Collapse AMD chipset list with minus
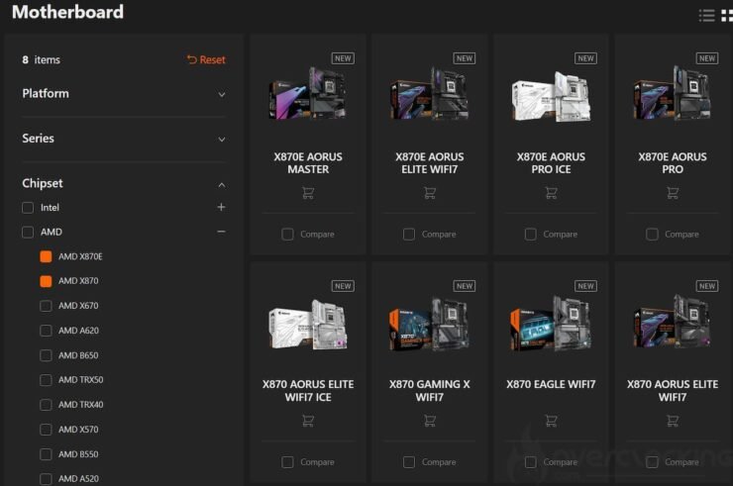 tap(221, 232)
